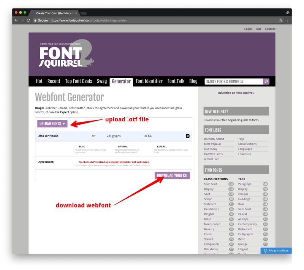Screen dimensions: 304x270
Task: Select the Novelty classification
Action: [x=209, y=229]
